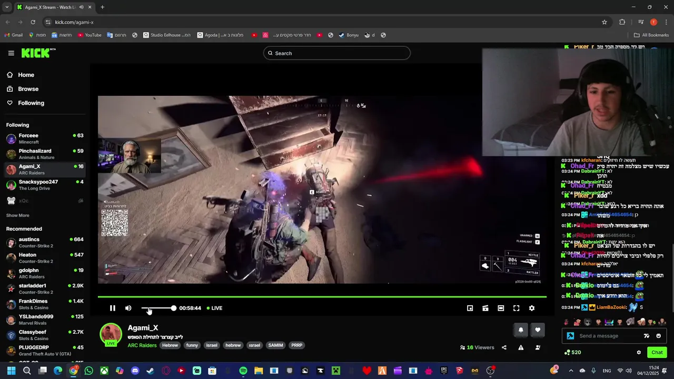Open FrankDimes recommended channel
This screenshot has height=379, width=674.
point(45,304)
